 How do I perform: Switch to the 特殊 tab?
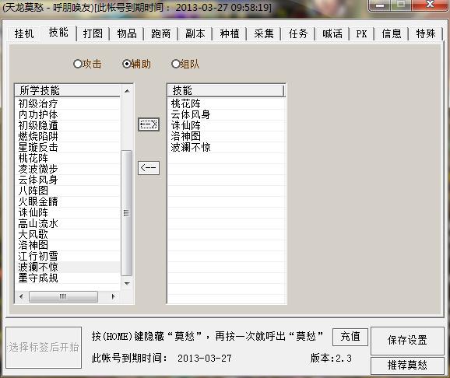[426, 34]
